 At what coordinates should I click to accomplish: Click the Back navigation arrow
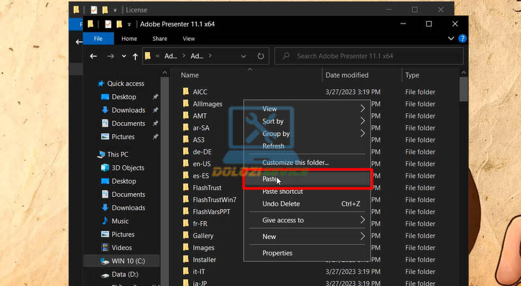point(93,56)
